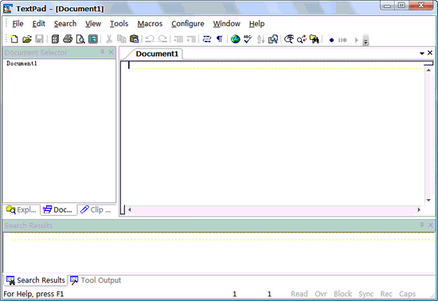
Task: Click the Ovr indicator in the status bar
Action: point(321,294)
